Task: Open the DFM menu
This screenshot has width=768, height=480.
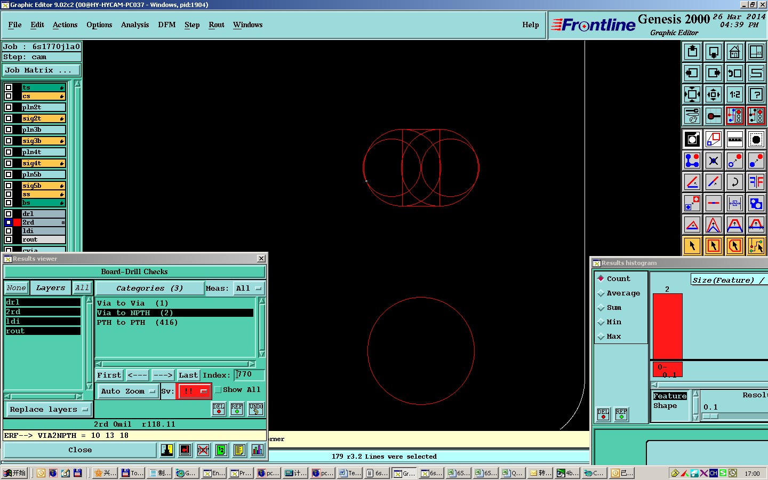Action: point(166,25)
